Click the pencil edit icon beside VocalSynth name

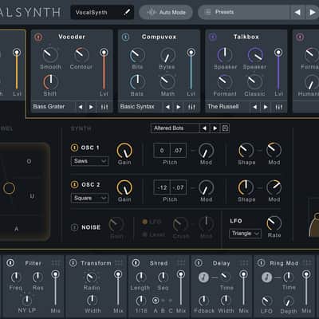127,12
